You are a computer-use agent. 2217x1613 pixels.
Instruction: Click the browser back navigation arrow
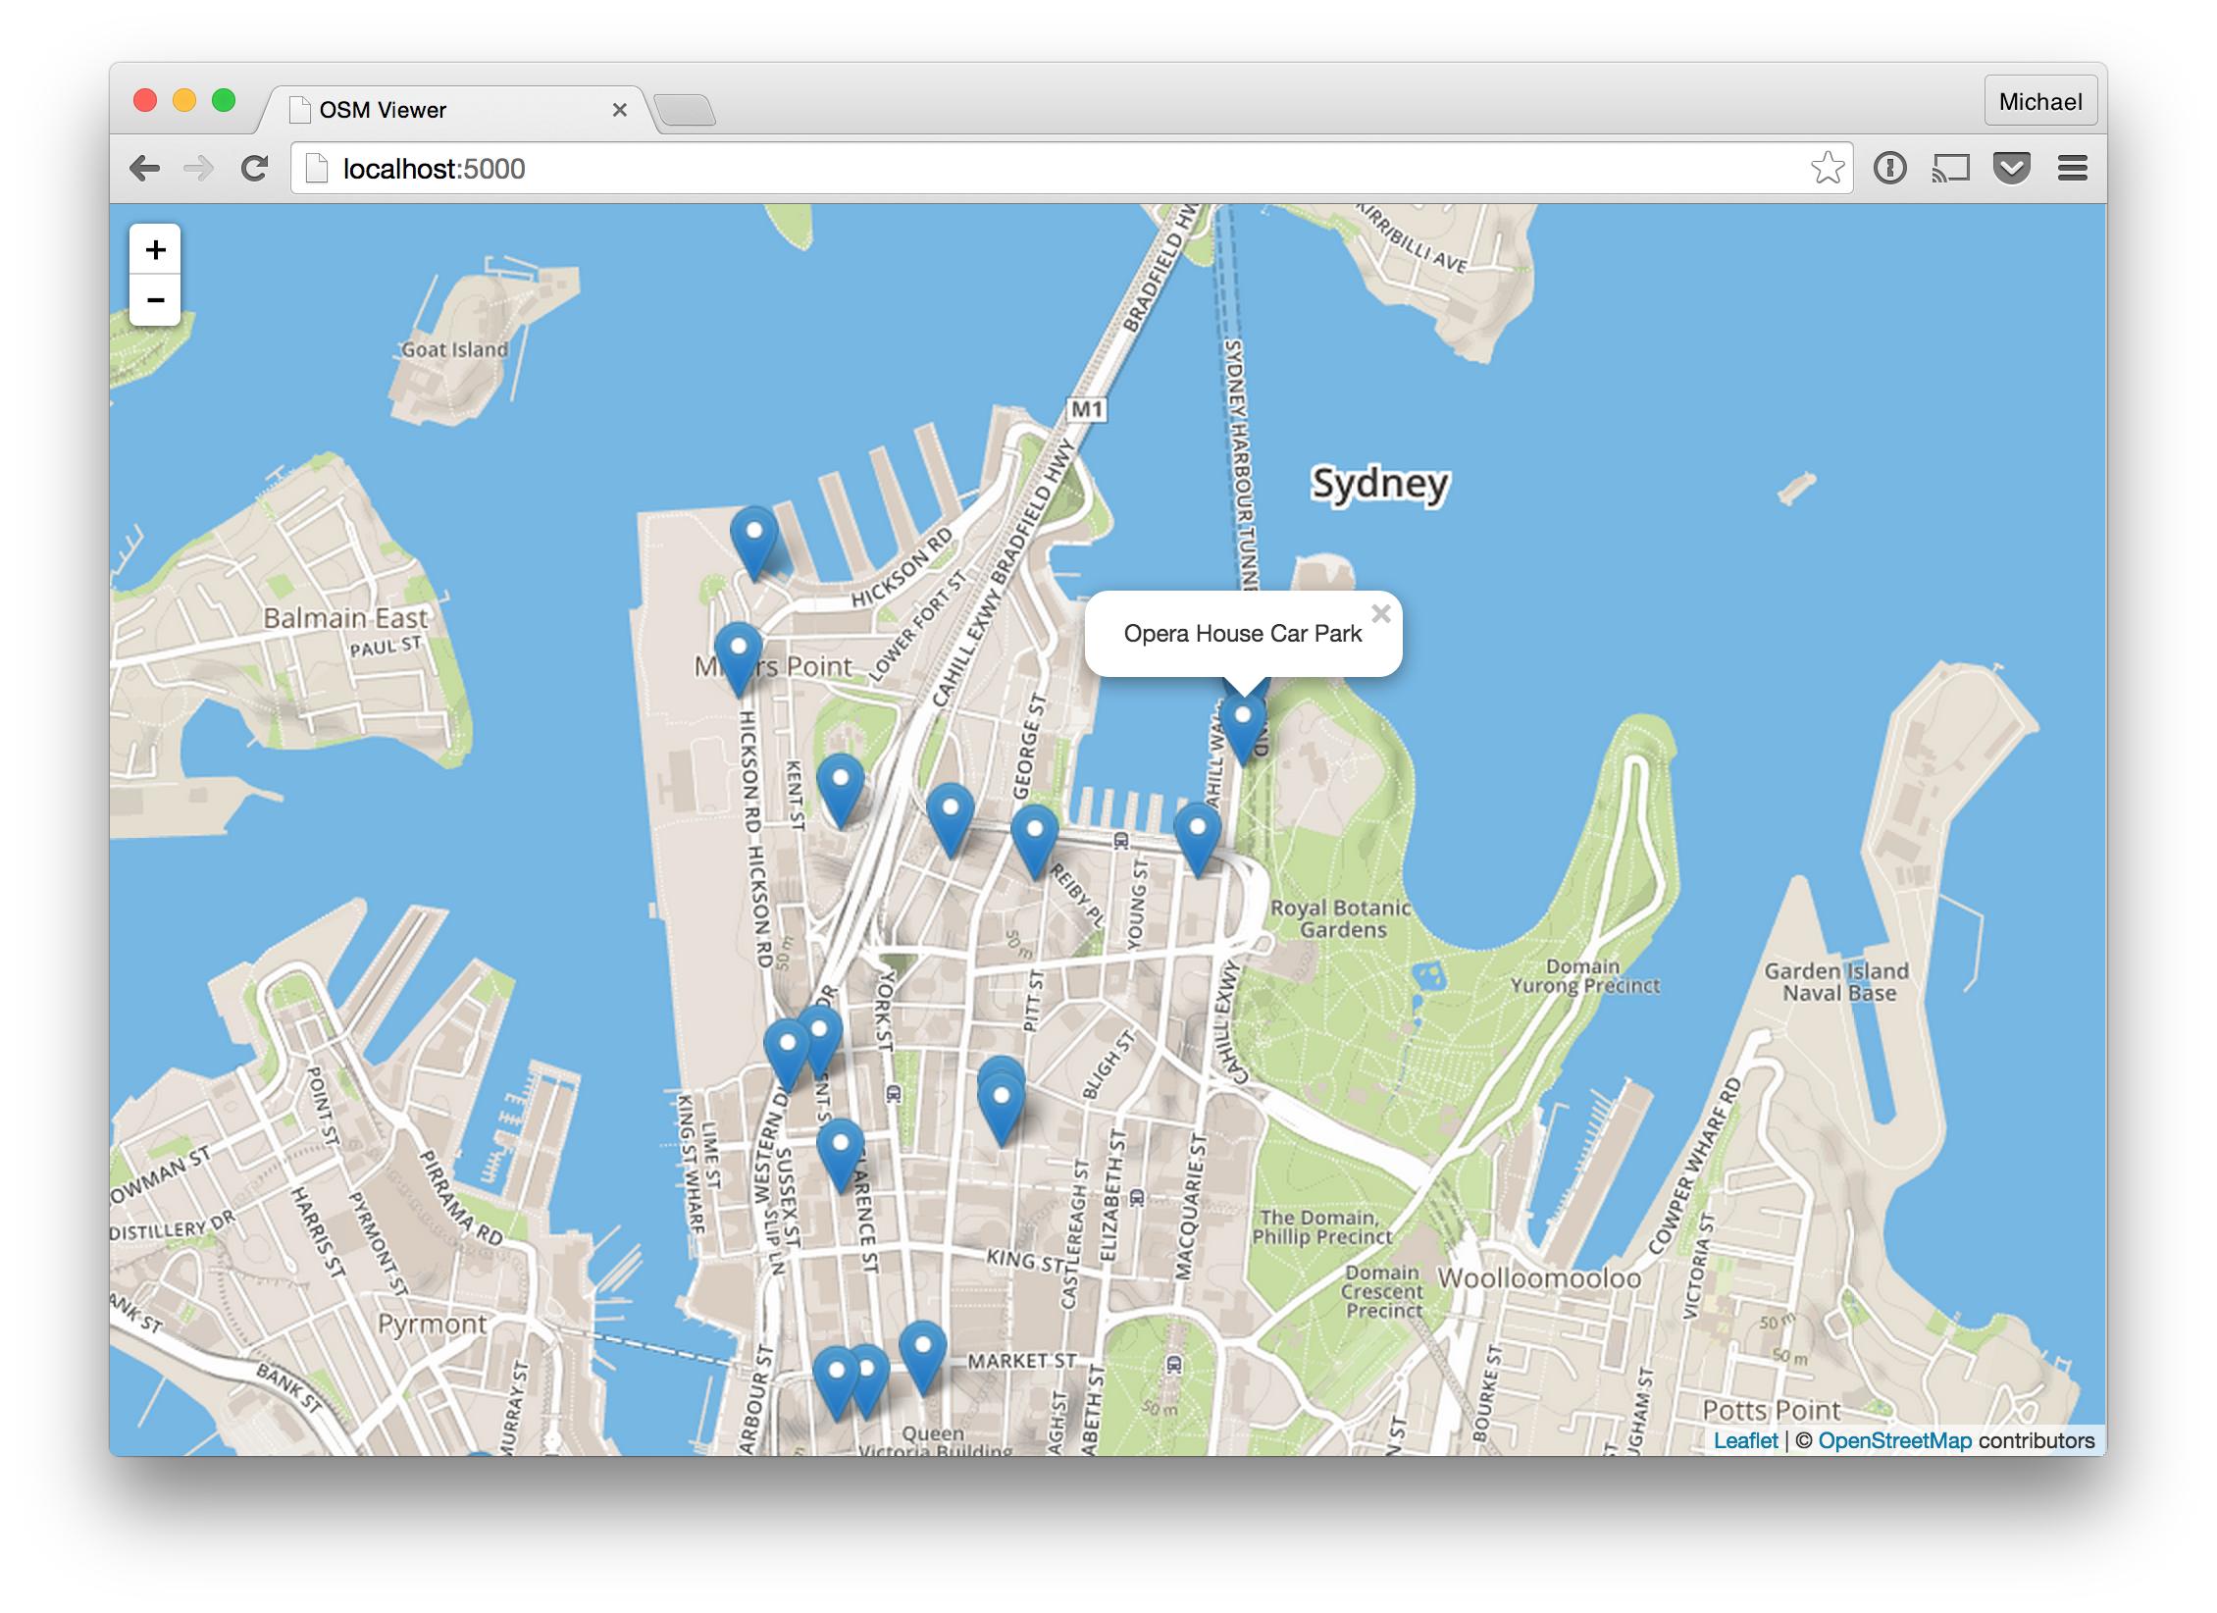pyautogui.click(x=144, y=167)
